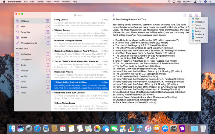Viewport: 215px width, 134px height.
Task: Open Siri from the menu bar
Action: [x=205, y=2]
